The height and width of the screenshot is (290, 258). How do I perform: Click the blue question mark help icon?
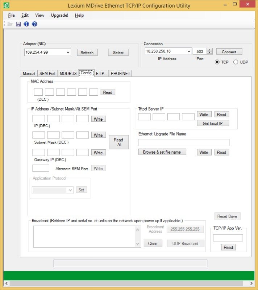(x=34, y=24)
